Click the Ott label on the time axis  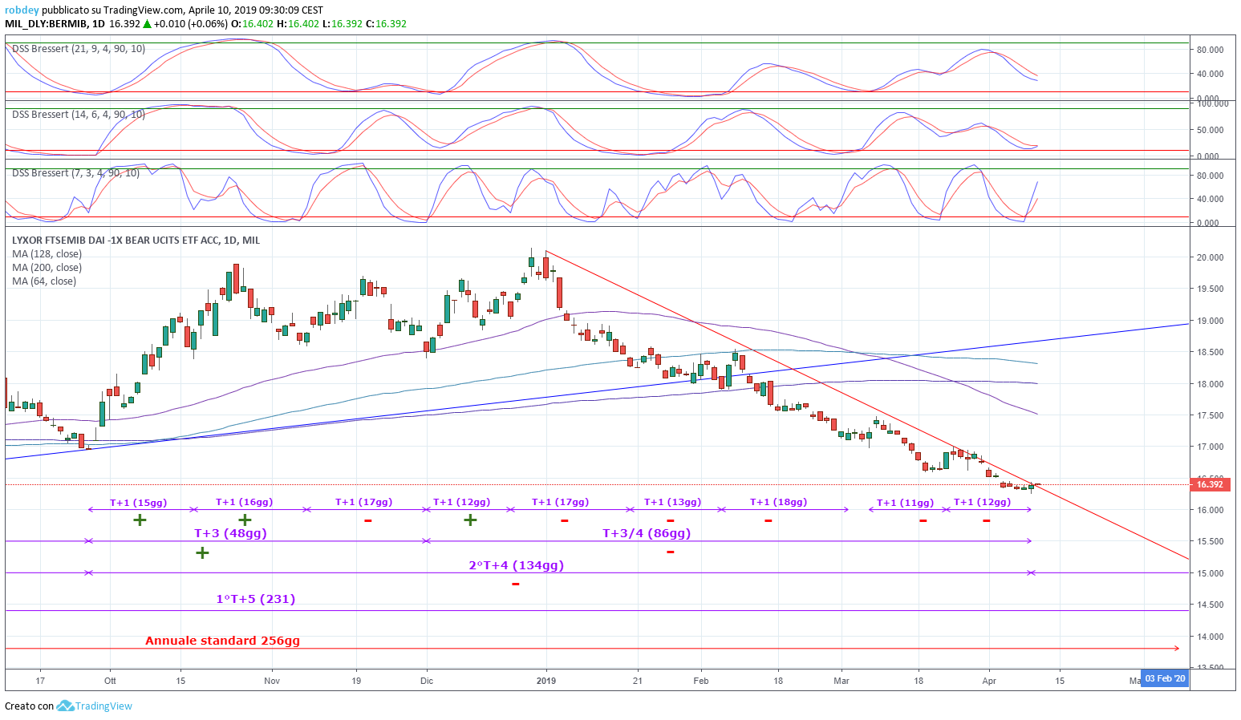(110, 681)
